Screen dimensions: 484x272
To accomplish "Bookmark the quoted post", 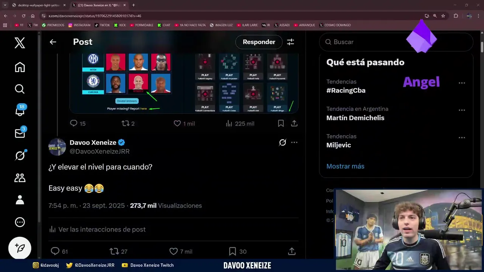I will click(x=281, y=123).
